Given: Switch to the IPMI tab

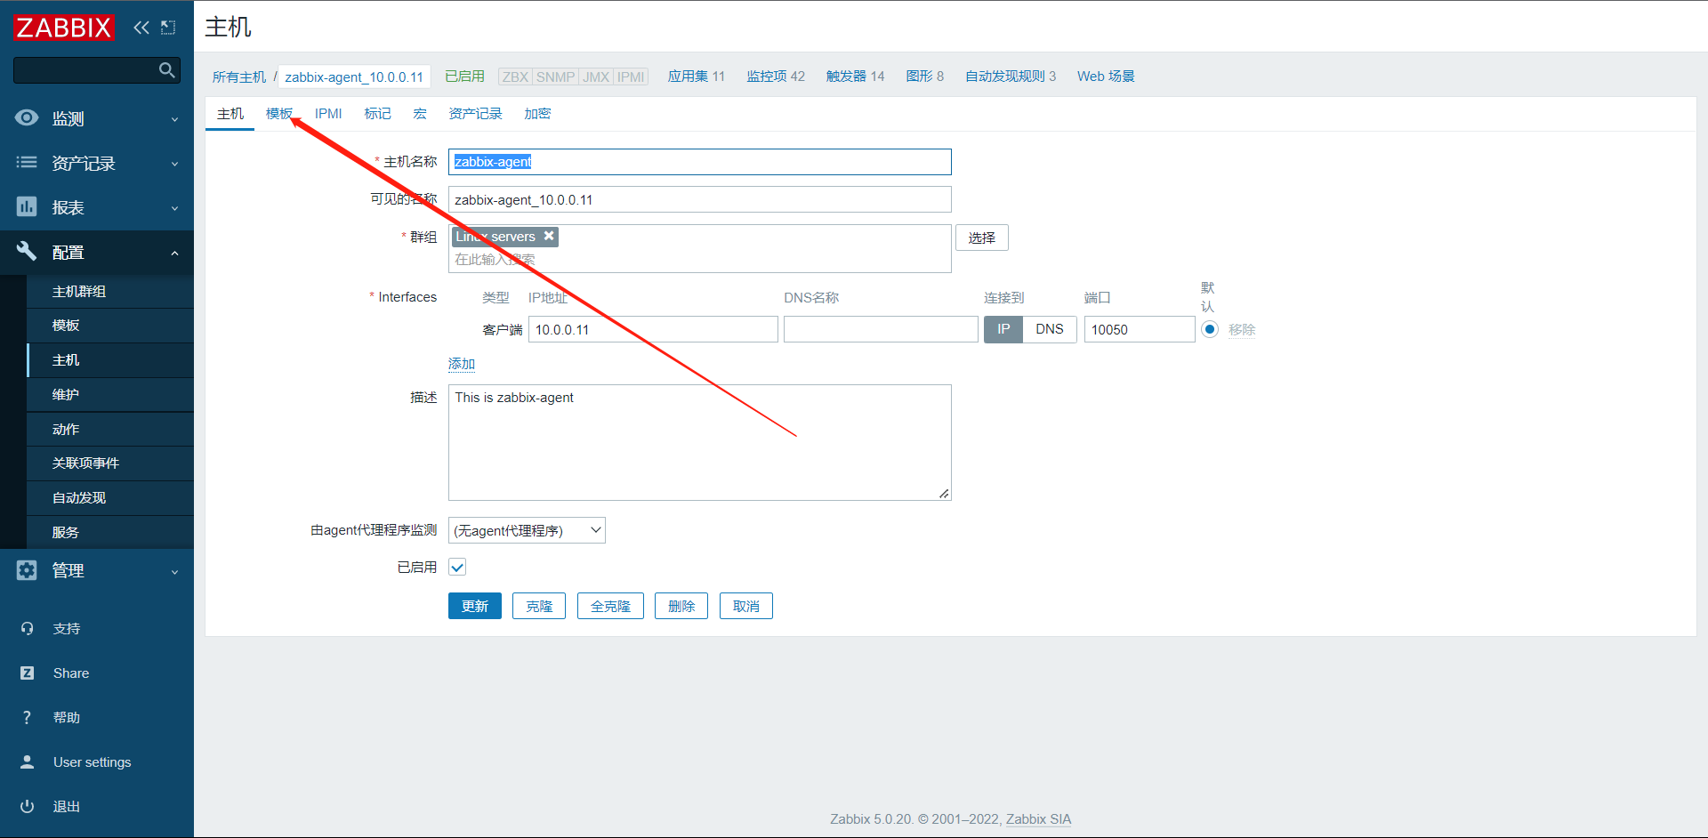Looking at the screenshot, I should point(328,114).
